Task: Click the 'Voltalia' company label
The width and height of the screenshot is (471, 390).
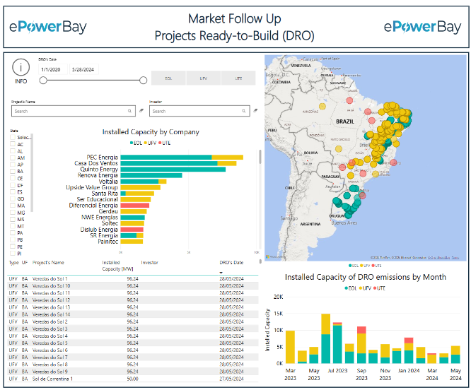Action: pyautogui.click(x=108, y=181)
